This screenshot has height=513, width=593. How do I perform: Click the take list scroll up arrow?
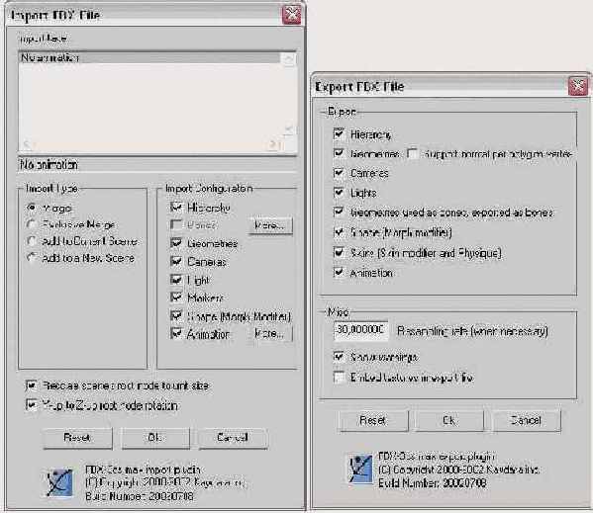coord(288,59)
